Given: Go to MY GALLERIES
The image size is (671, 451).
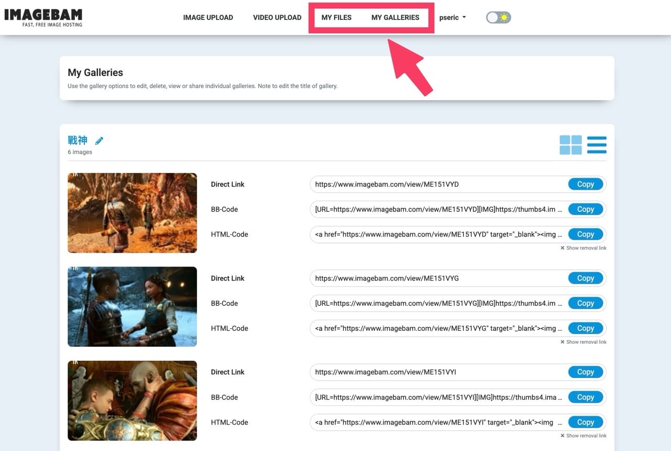Looking at the screenshot, I should (x=395, y=17).
